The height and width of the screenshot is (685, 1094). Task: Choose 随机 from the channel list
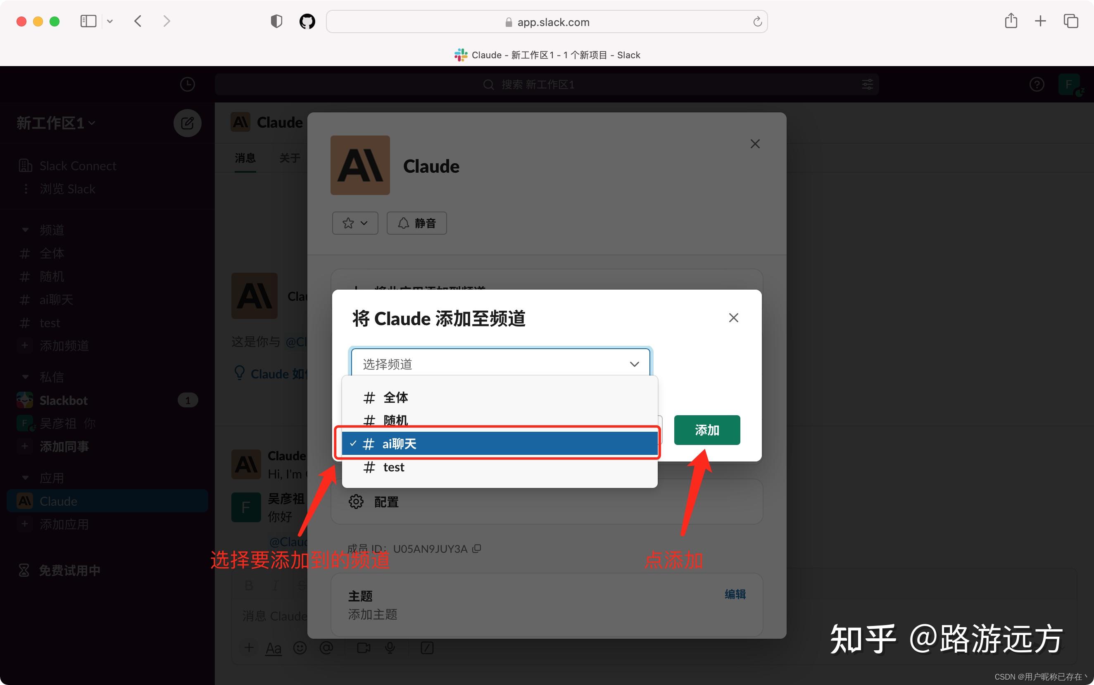coord(499,421)
